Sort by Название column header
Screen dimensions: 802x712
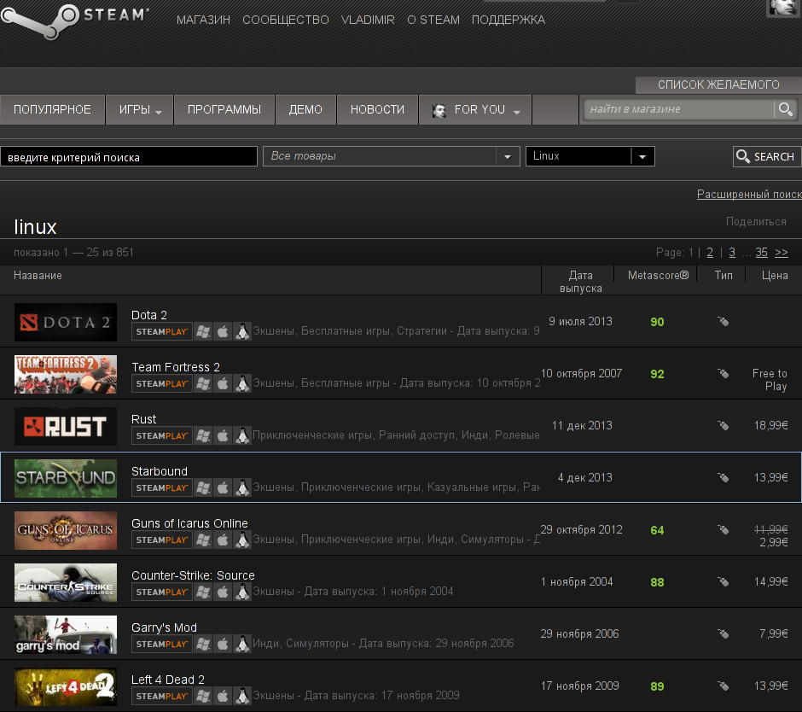38,276
